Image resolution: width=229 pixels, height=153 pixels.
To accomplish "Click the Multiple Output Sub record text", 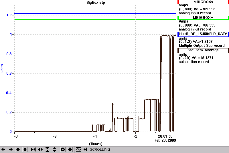I will [x=202, y=46].
